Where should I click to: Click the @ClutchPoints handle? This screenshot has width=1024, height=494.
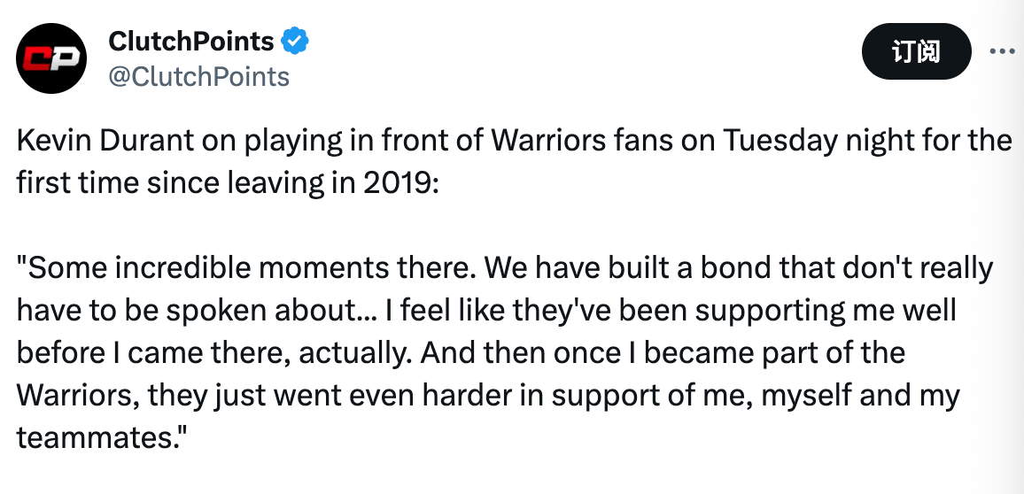[198, 77]
